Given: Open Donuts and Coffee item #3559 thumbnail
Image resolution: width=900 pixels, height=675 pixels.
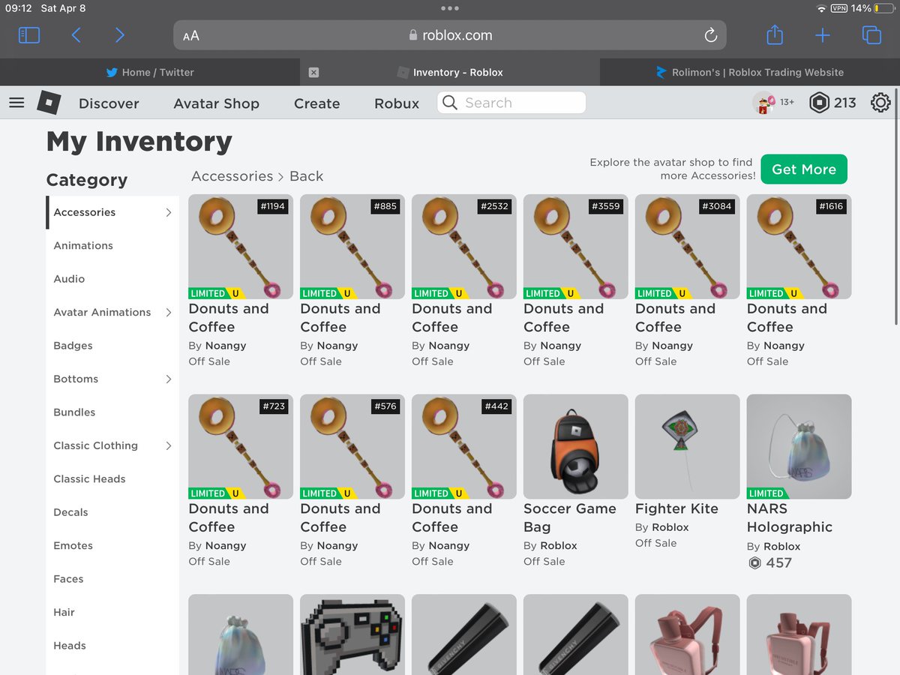Looking at the screenshot, I should 576,247.
